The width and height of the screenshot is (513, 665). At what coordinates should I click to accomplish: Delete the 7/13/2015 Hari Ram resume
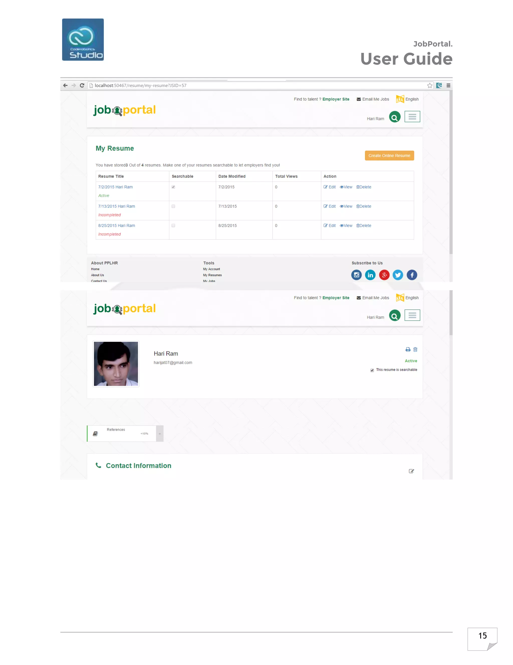[363, 206]
